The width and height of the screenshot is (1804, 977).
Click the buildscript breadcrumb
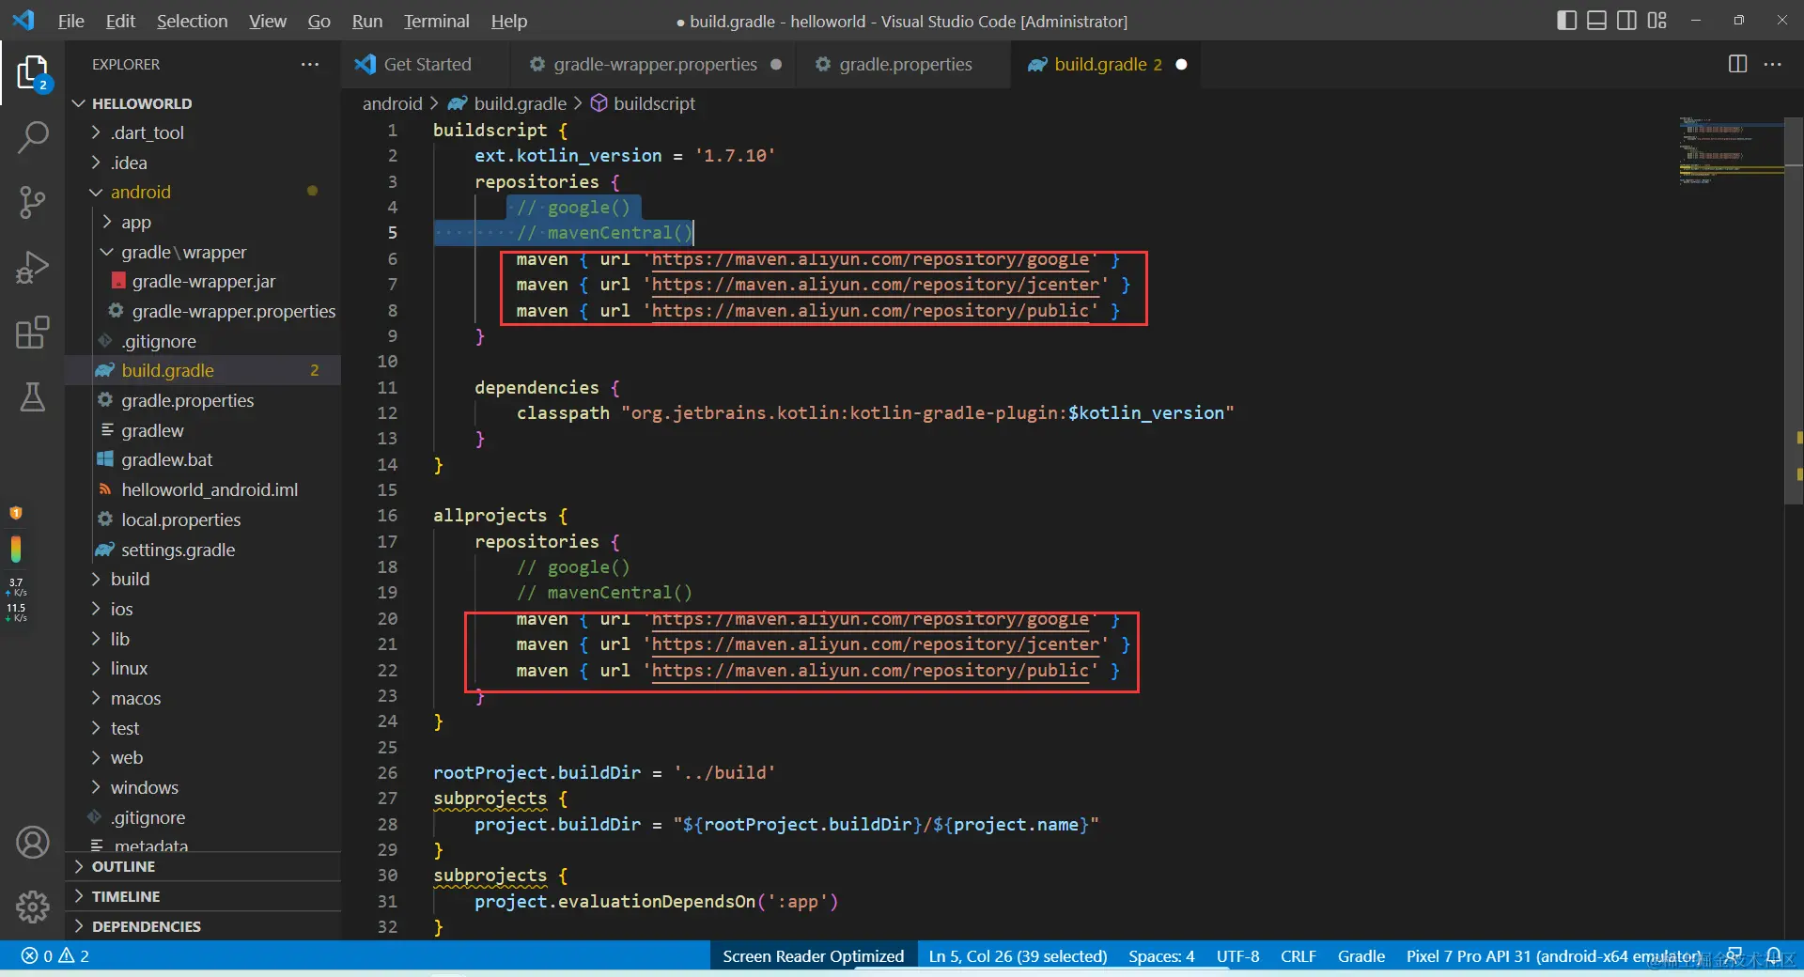click(x=654, y=103)
